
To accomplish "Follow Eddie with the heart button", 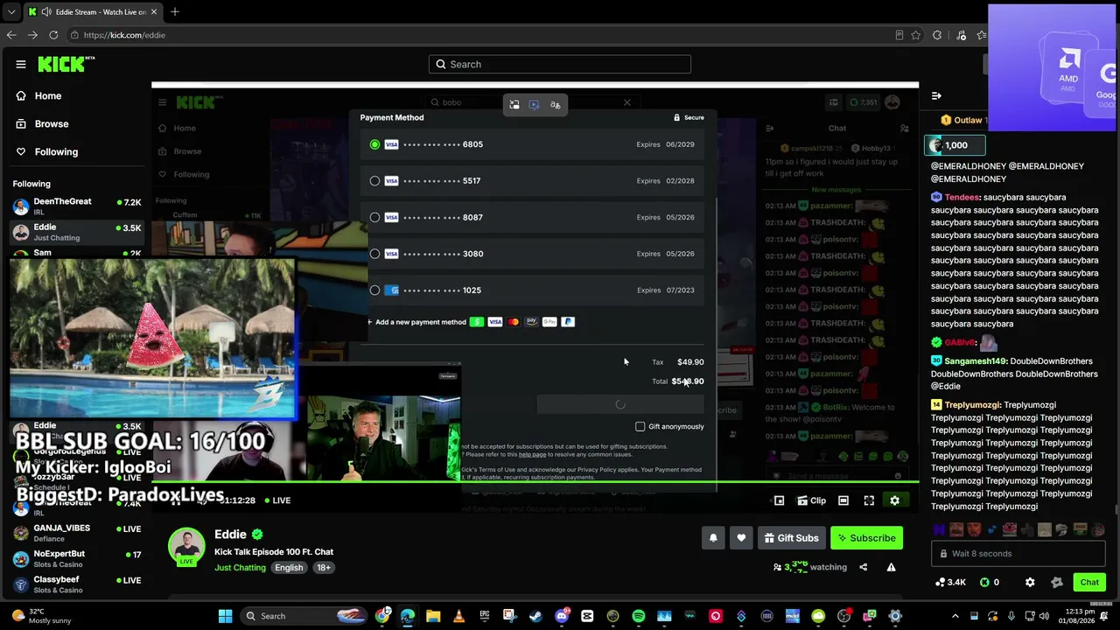I will [x=741, y=538].
